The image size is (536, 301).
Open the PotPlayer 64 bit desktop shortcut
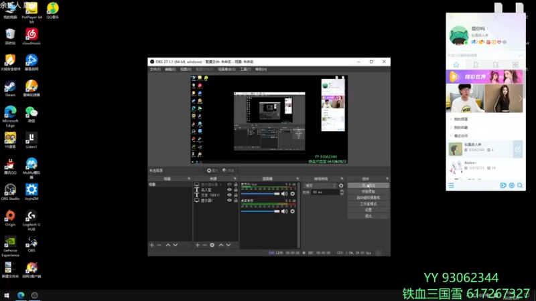(x=31, y=13)
